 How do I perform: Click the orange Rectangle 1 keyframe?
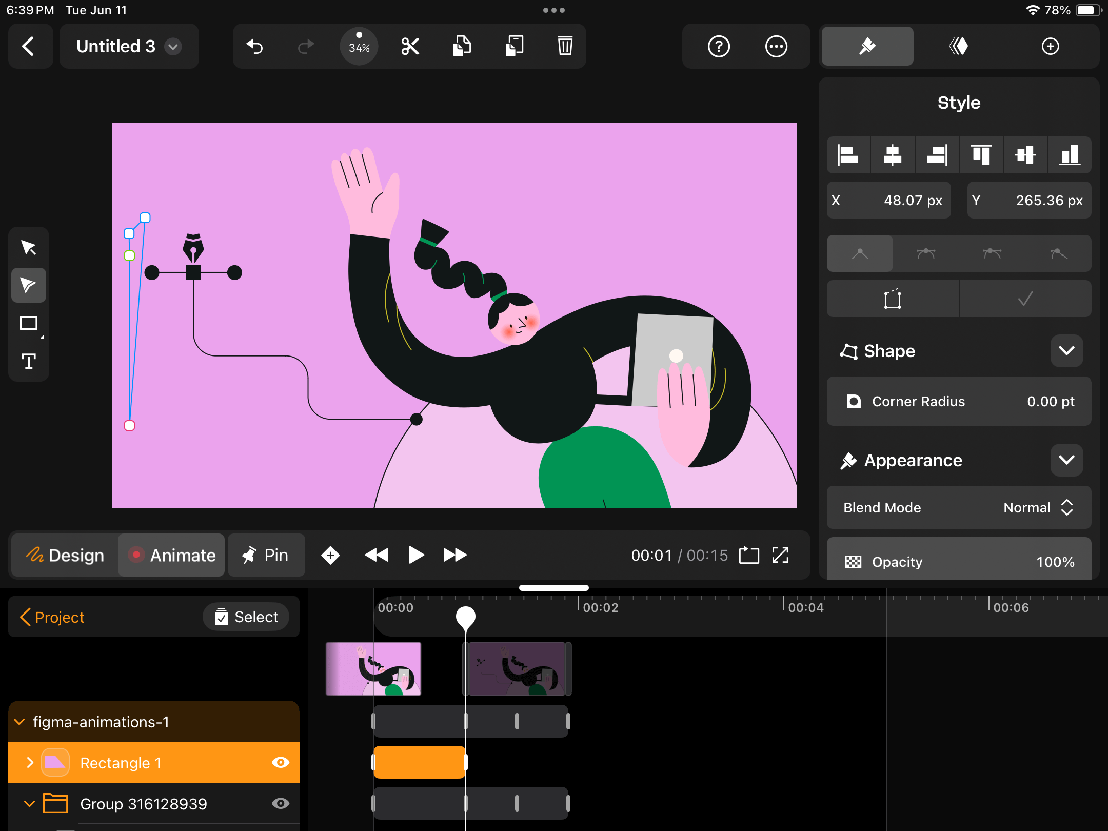[419, 762]
